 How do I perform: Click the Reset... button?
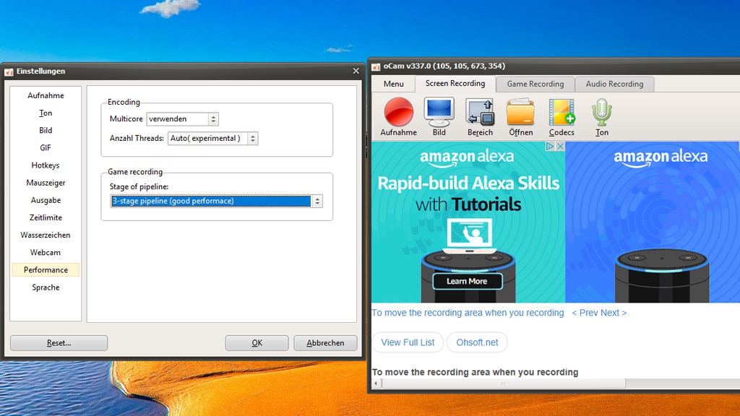coord(59,343)
